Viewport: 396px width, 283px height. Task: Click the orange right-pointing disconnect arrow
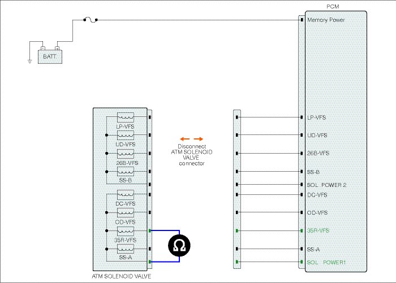(199, 139)
